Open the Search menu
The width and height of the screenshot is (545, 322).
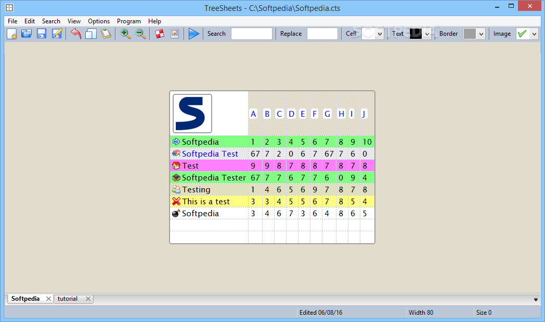[x=51, y=21]
